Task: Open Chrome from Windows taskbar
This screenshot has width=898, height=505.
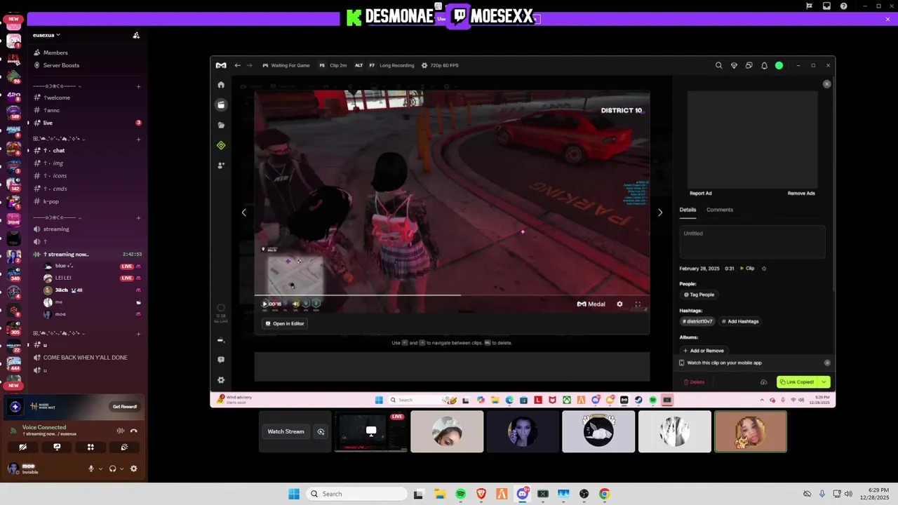Action: pyautogui.click(x=604, y=494)
